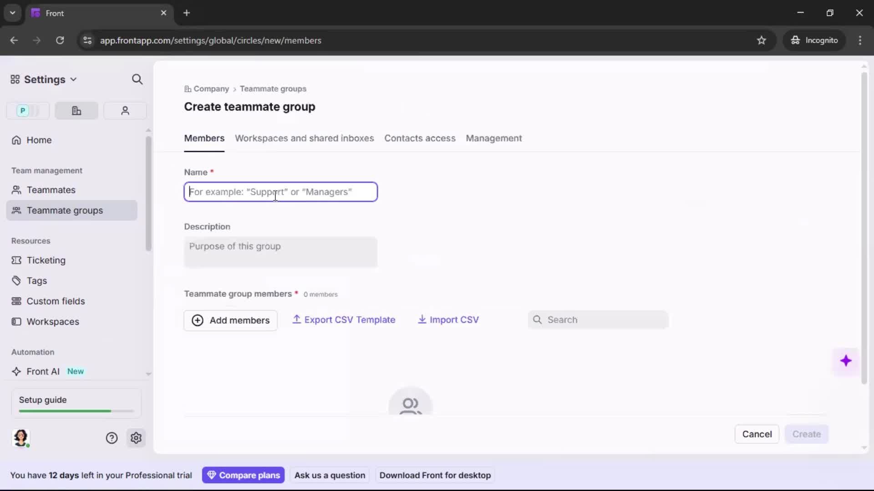Viewport: 874px width, 491px height.
Task: Click the AI assistant sparkle button on right
Action: coord(846,361)
